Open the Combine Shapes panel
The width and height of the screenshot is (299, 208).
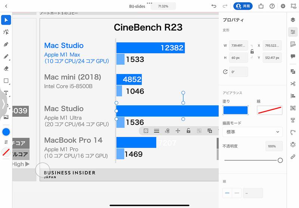click(x=293, y=71)
